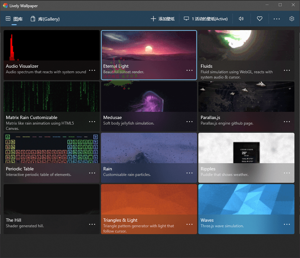Mute audio with the speaker icon

(x=241, y=19)
